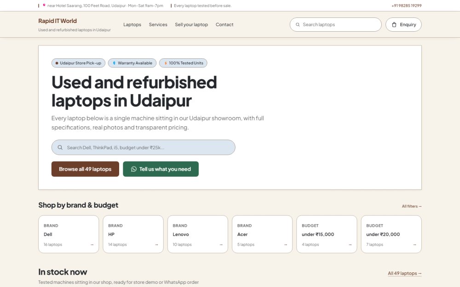This screenshot has width=460, height=287.
Task: Click the arrow on the under ₹20,000 card
Action: [414, 245]
